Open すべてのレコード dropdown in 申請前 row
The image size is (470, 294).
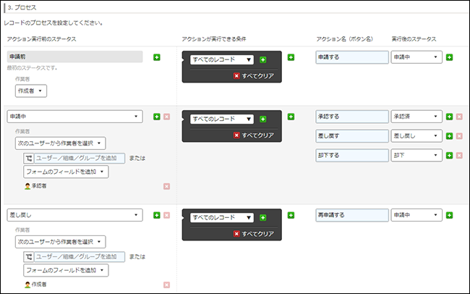(222, 60)
